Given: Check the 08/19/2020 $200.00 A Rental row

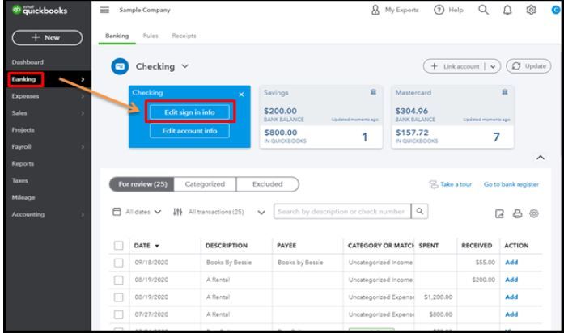Looking at the screenshot, I should click(118, 280).
